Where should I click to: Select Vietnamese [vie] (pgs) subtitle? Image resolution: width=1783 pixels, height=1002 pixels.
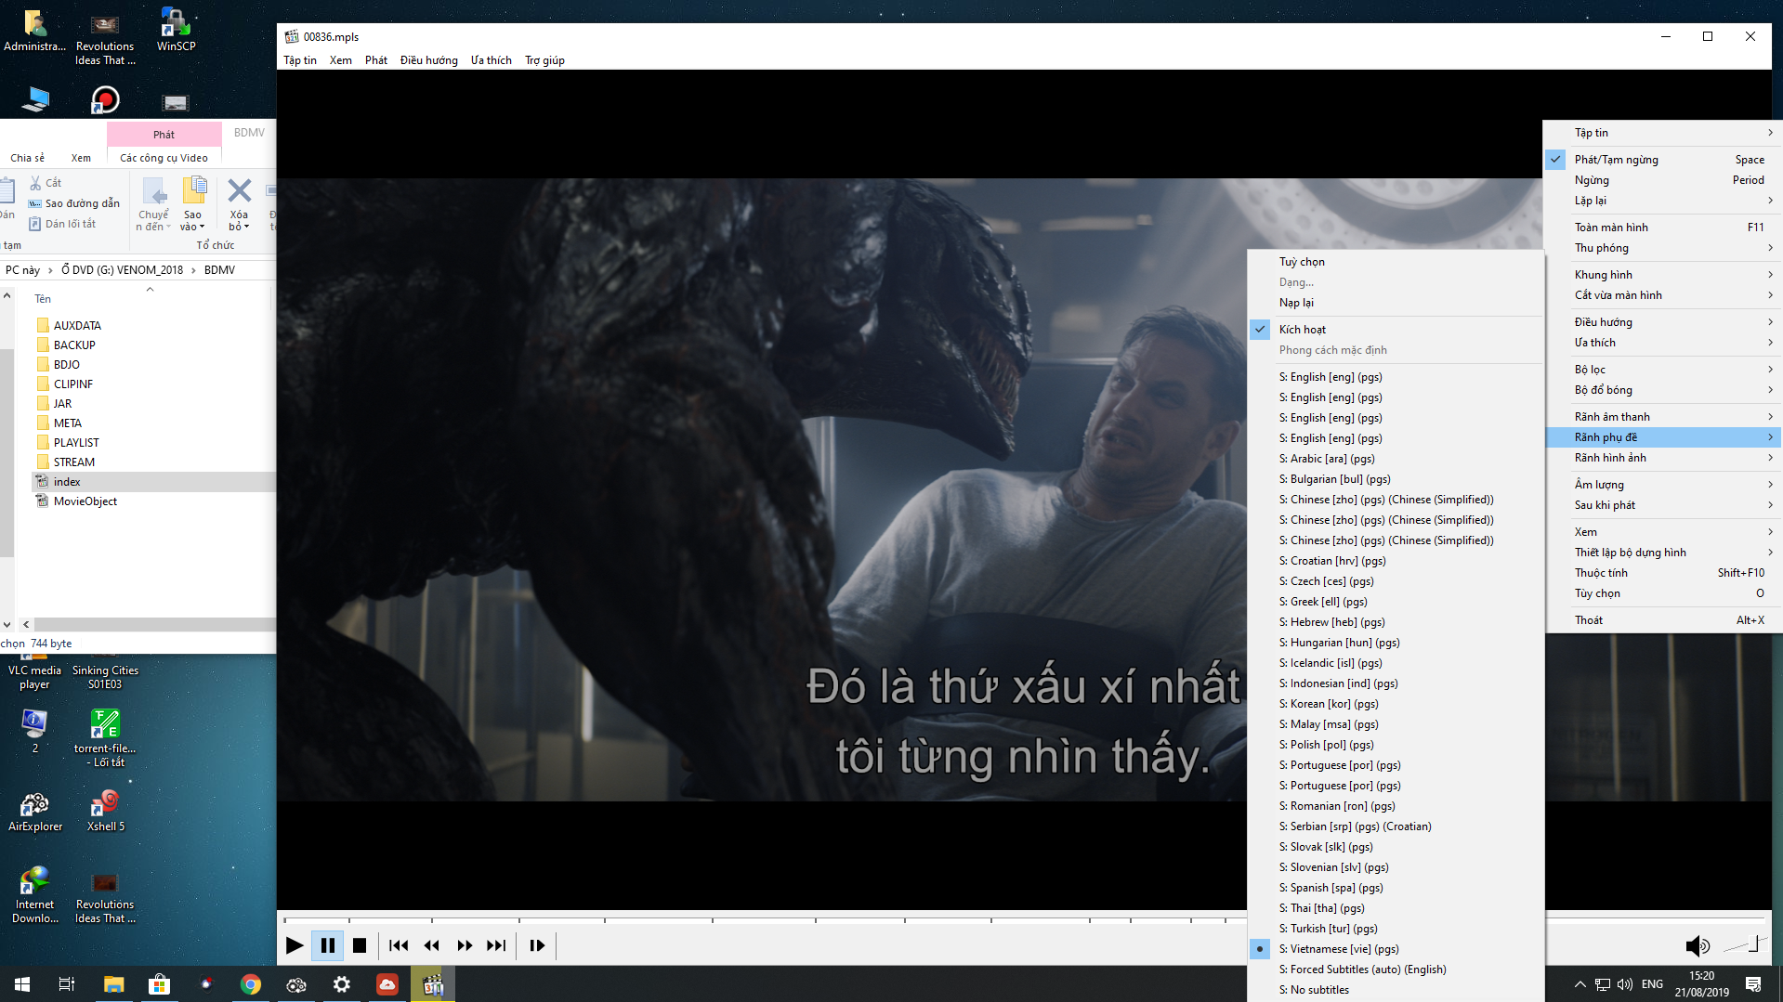coord(1396,949)
